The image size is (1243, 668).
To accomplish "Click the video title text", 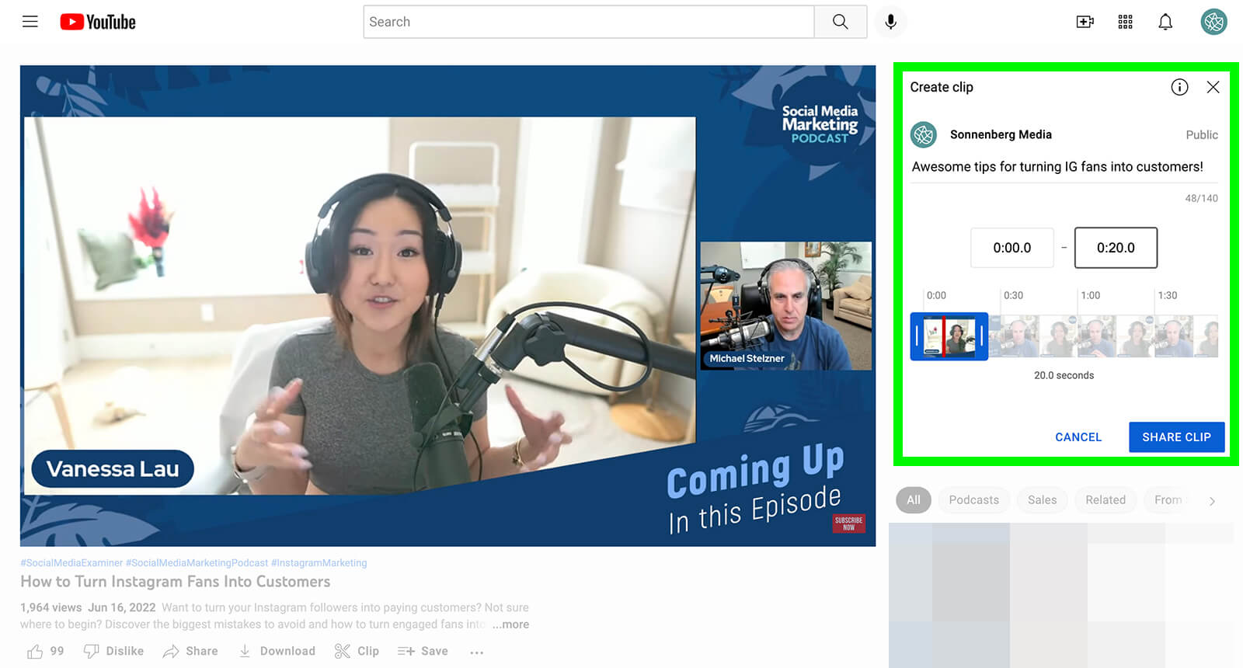I will [x=175, y=582].
